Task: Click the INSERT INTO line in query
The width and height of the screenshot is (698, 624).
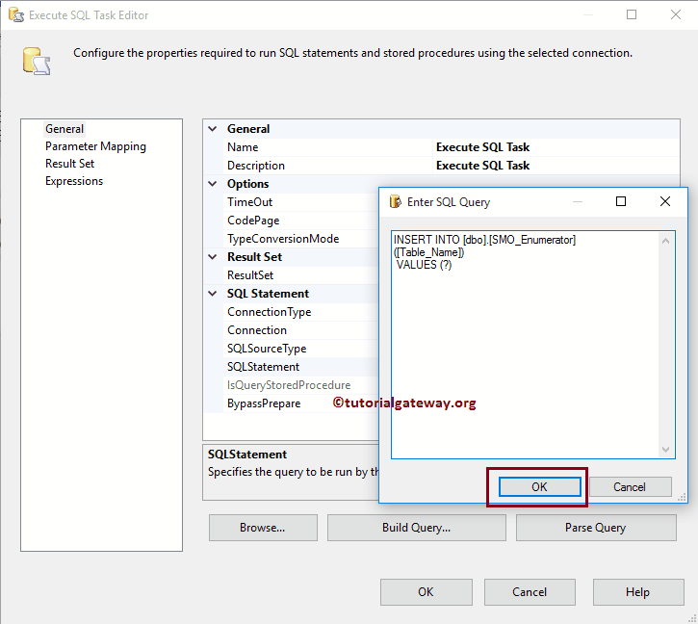Action: [x=484, y=240]
